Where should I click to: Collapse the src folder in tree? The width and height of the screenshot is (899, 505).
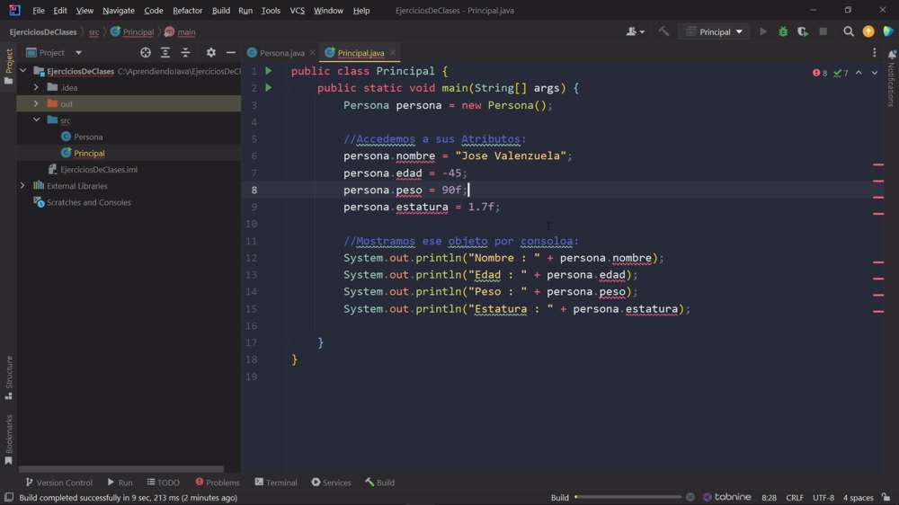click(x=36, y=120)
